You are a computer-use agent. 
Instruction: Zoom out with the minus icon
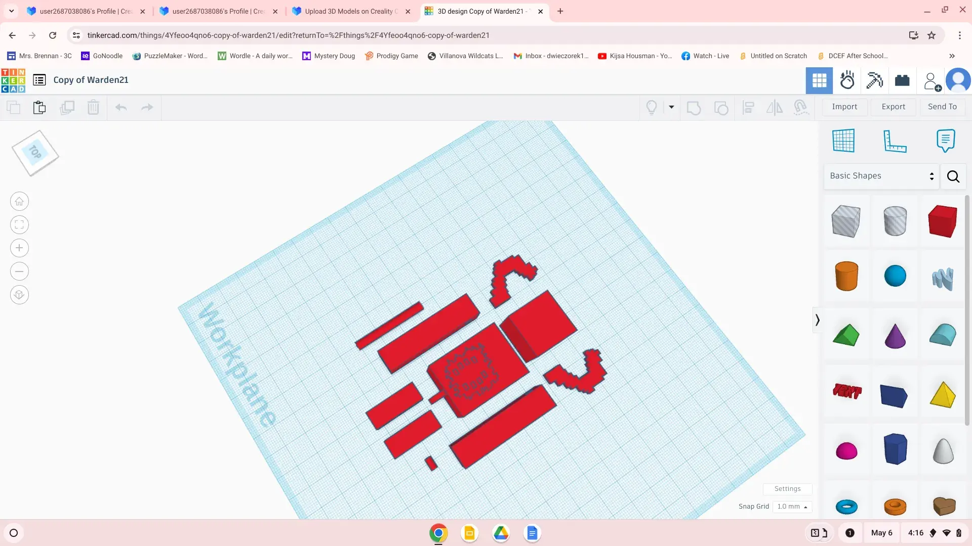(x=19, y=271)
